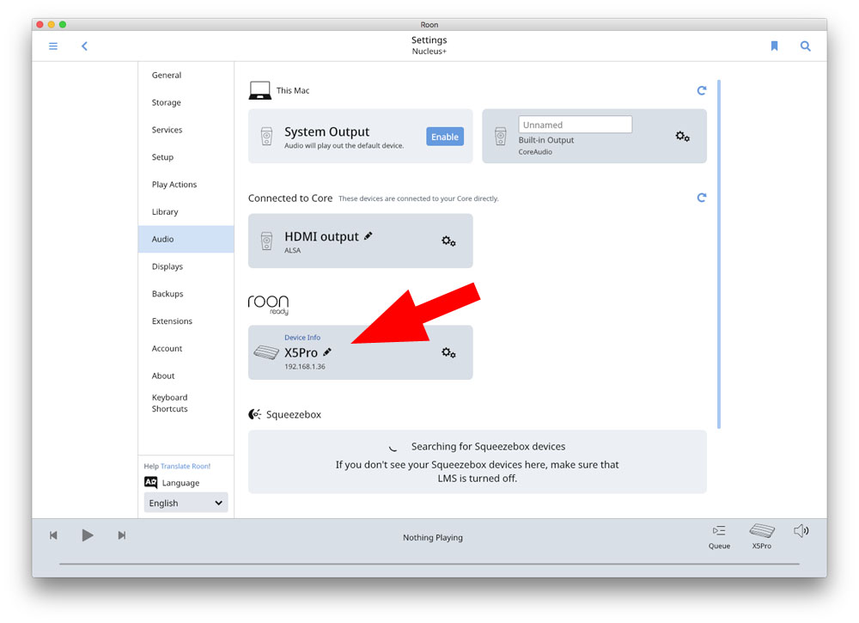Open search with the magnifier icon
859x623 pixels.
coord(805,46)
